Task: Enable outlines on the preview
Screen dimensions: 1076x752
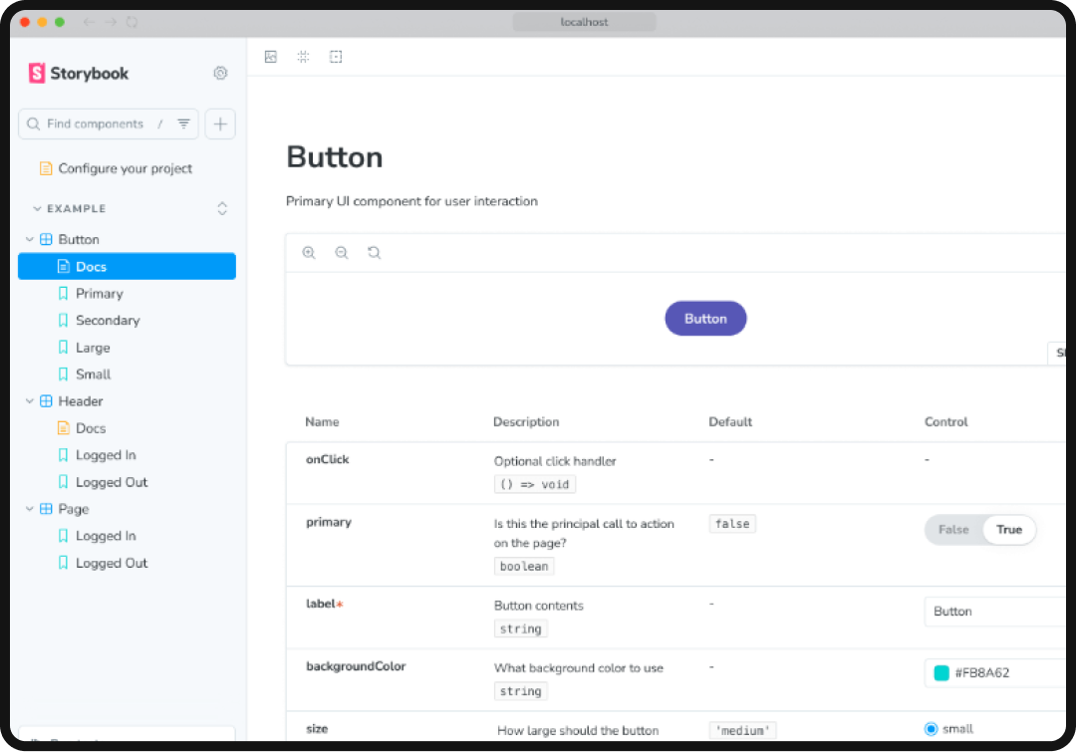Action: point(335,57)
